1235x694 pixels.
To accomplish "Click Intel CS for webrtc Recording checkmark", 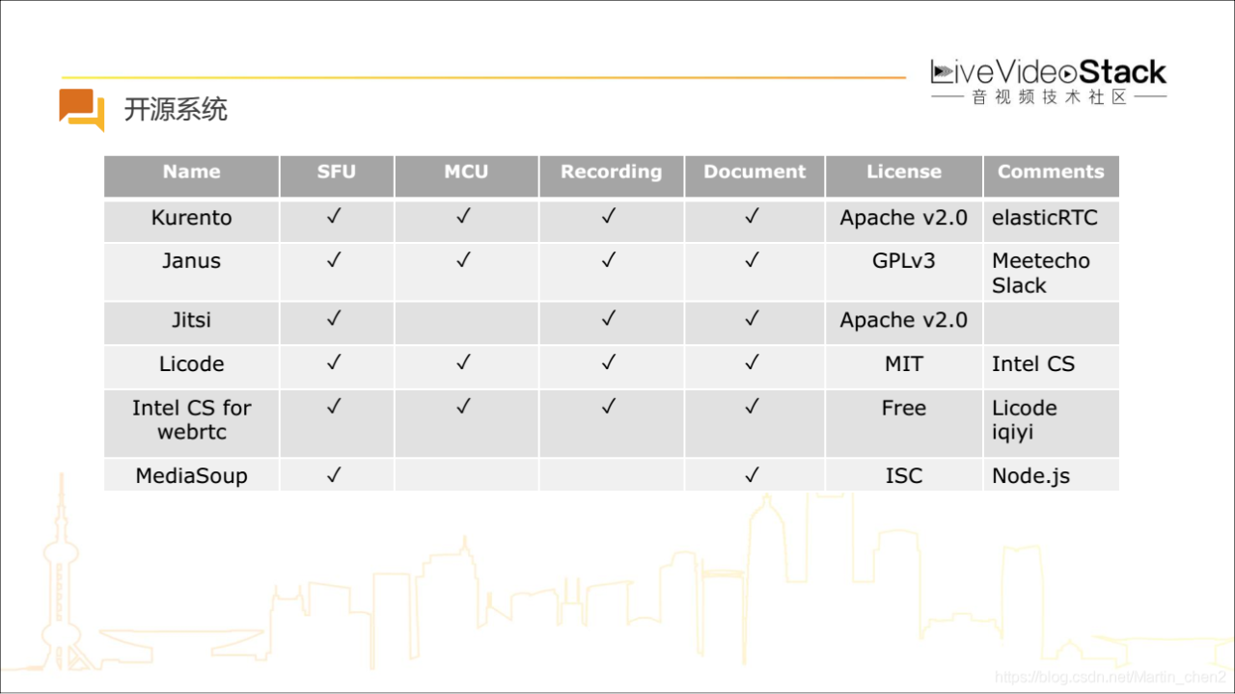I will tap(609, 407).
